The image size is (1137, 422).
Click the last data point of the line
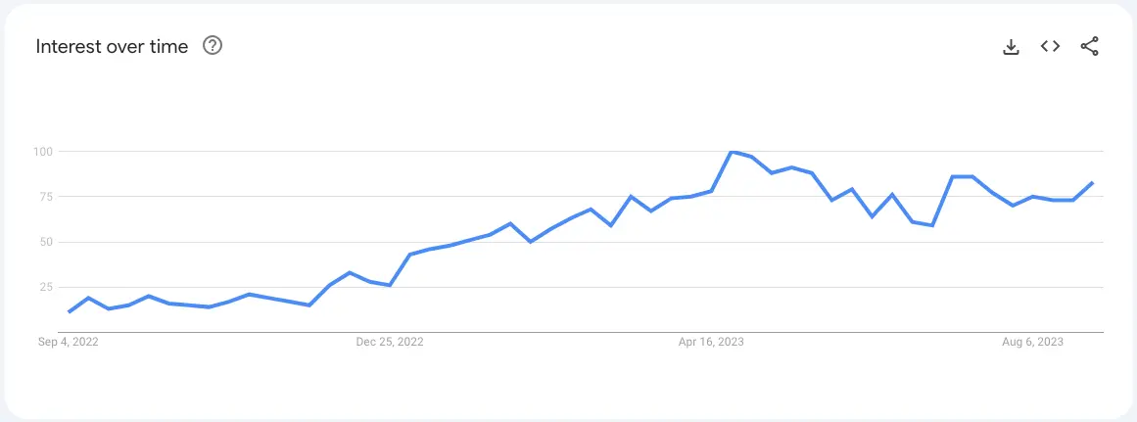point(1093,183)
